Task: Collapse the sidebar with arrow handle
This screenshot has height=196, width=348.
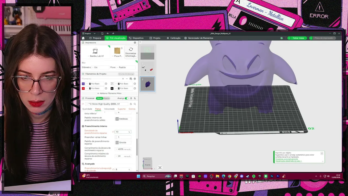Action: point(140,42)
